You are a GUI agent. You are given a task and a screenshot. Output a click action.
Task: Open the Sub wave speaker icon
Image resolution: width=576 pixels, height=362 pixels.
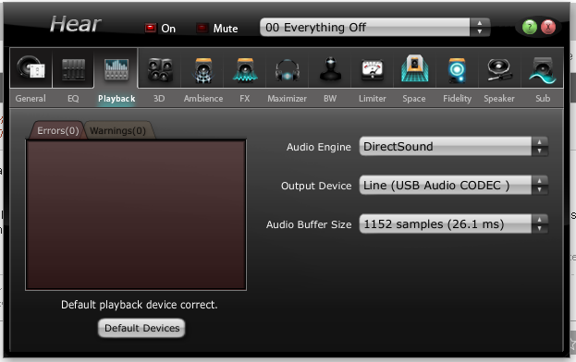click(x=542, y=70)
